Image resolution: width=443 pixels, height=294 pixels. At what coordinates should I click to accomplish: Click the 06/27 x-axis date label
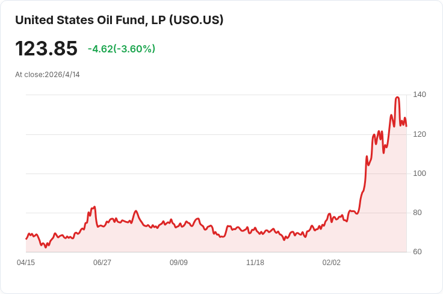click(x=102, y=263)
